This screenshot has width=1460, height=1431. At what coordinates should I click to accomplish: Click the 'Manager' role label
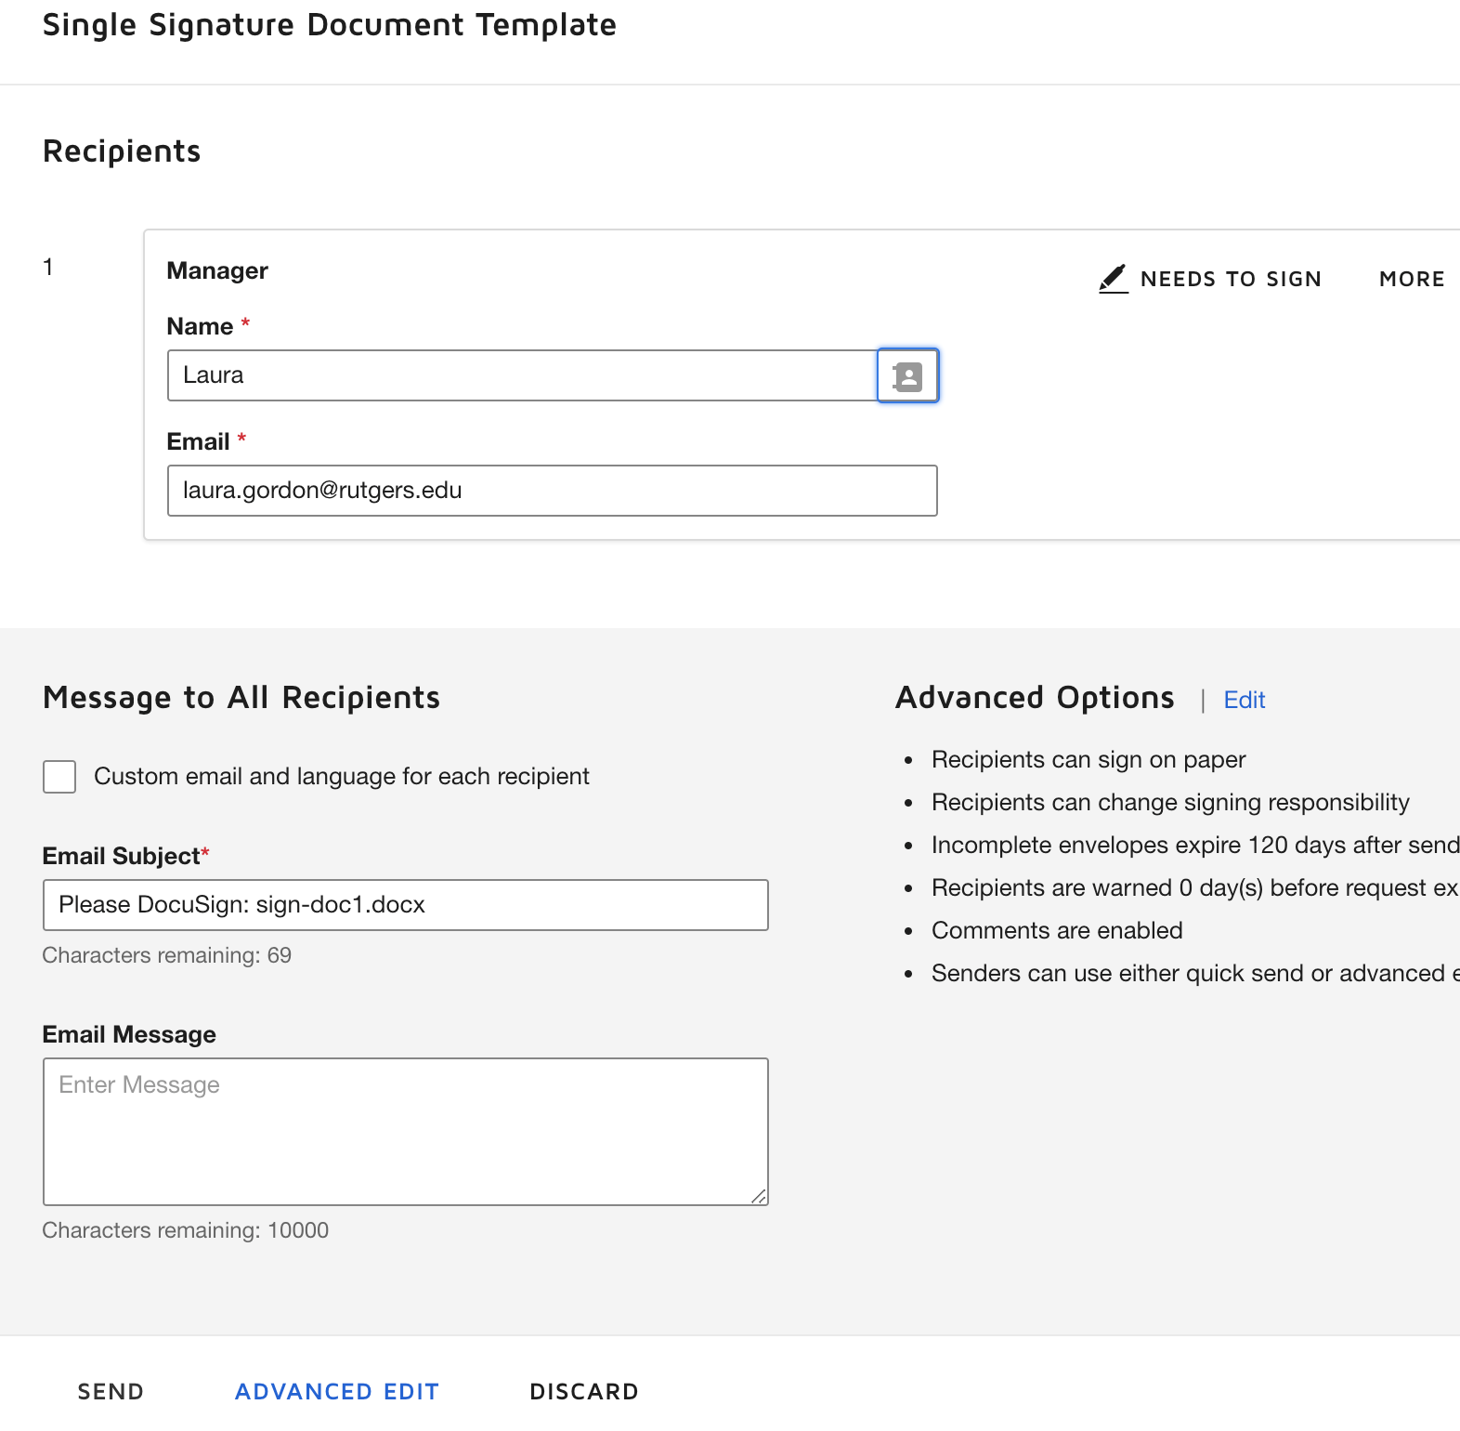(x=217, y=271)
